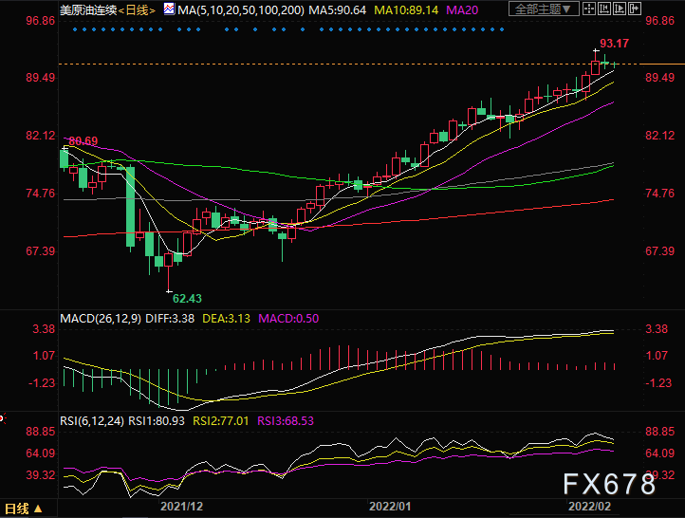This screenshot has width=685, height=518.
Task: Click the 2021/12 date axis label
Action: point(182,507)
